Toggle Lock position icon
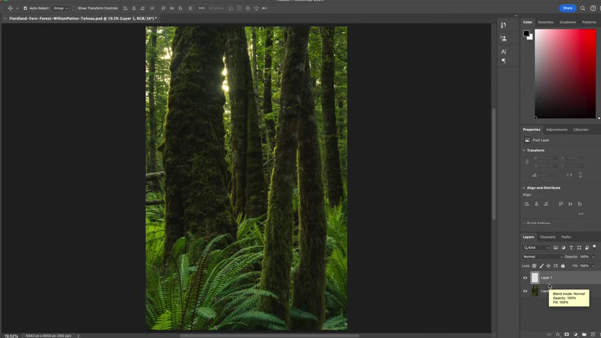This screenshot has height=338, width=601. click(548, 266)
